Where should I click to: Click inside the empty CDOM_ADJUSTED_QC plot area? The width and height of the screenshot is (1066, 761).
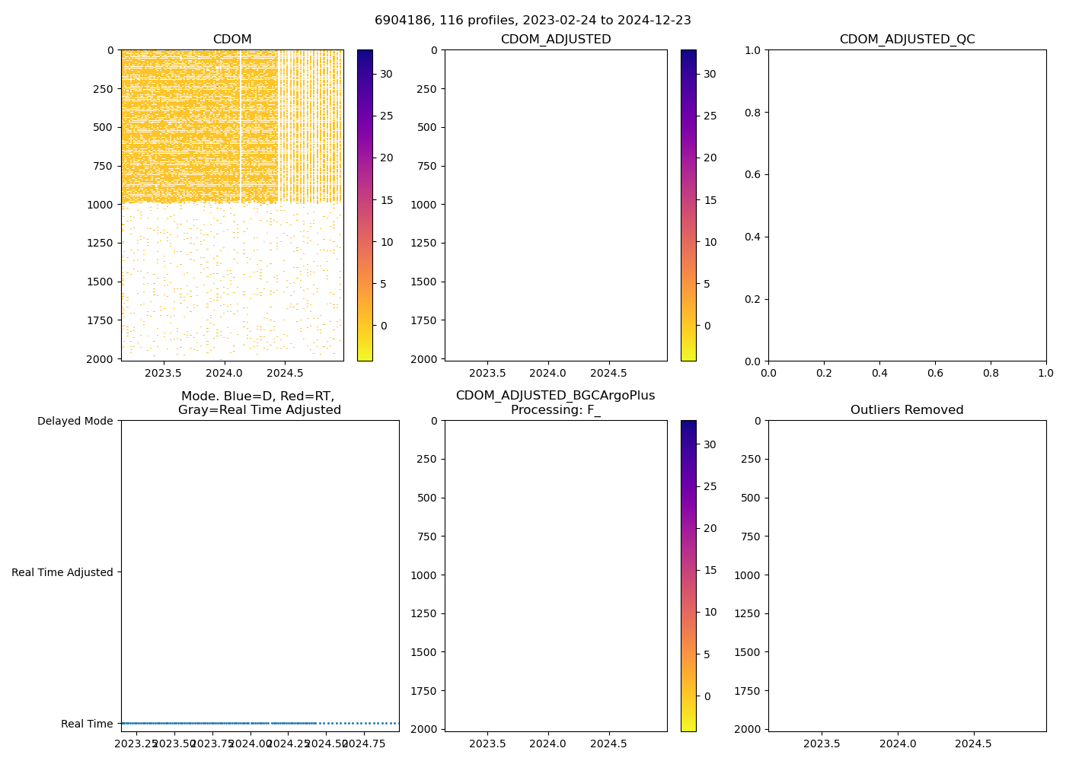(907, 205)
